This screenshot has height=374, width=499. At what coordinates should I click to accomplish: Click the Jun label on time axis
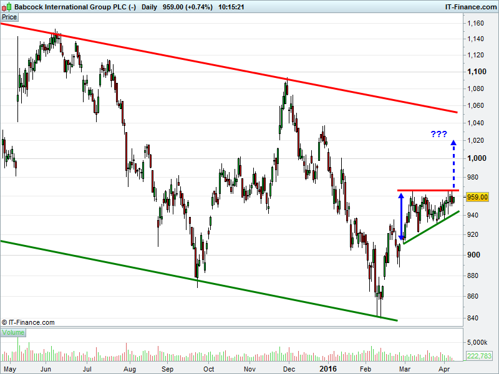click(46, 369)
